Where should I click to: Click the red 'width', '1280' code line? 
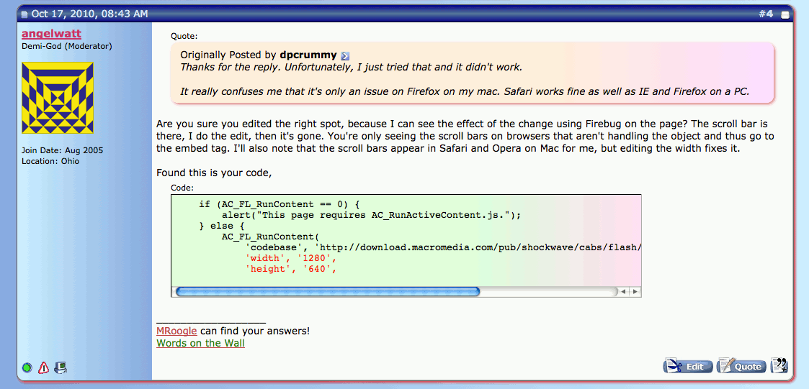tap(291, 258)
